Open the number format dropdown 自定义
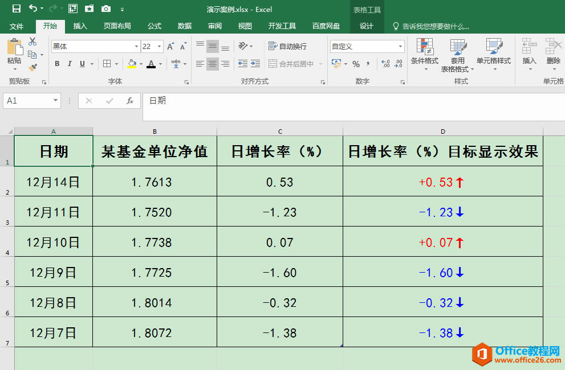This screenshot has height=370, width=565. pyautogui.click(x=400, y=47)
